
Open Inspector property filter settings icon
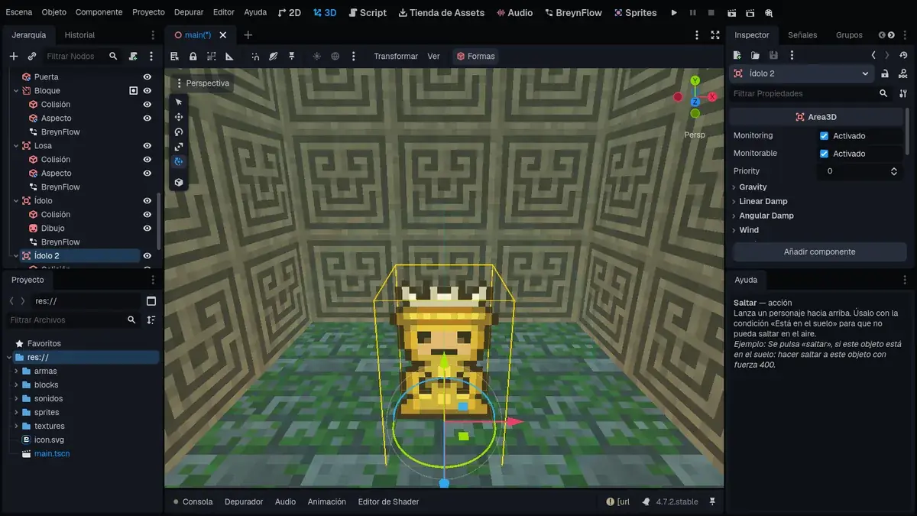(902, 93)
